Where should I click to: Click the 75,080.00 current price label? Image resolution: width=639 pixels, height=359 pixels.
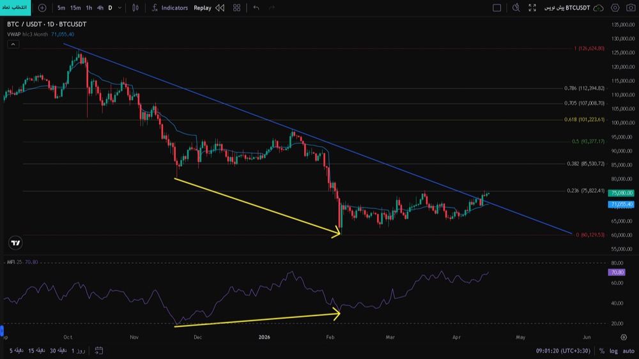point(621,193)
